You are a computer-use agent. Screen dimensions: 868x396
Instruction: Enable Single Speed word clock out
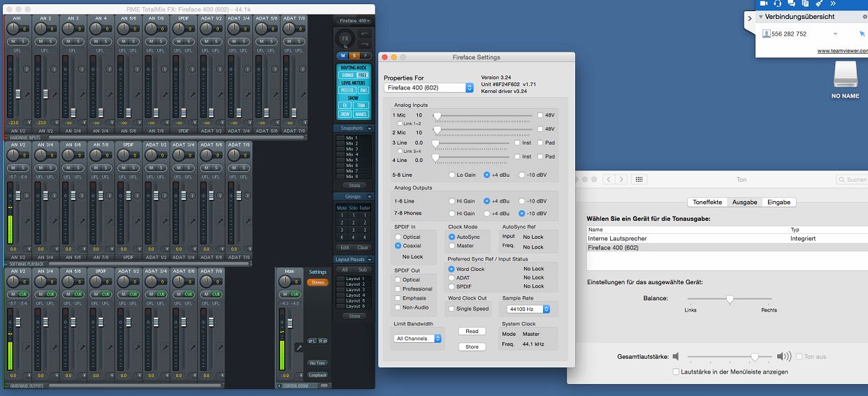point(451,309)
